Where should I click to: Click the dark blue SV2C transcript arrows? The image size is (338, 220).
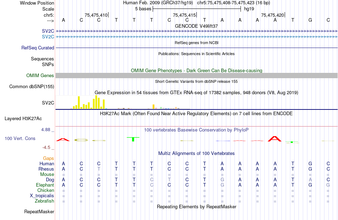tap(197, 31)
